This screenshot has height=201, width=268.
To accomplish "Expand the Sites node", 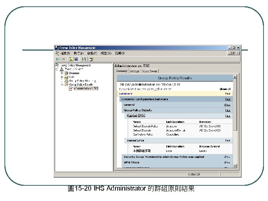I will (x=62, y=77).
